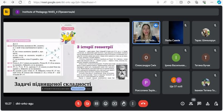This screenshot has height=111, width=223.
Task: Open chat with everyone icon
Action: [x=199, y=104]
